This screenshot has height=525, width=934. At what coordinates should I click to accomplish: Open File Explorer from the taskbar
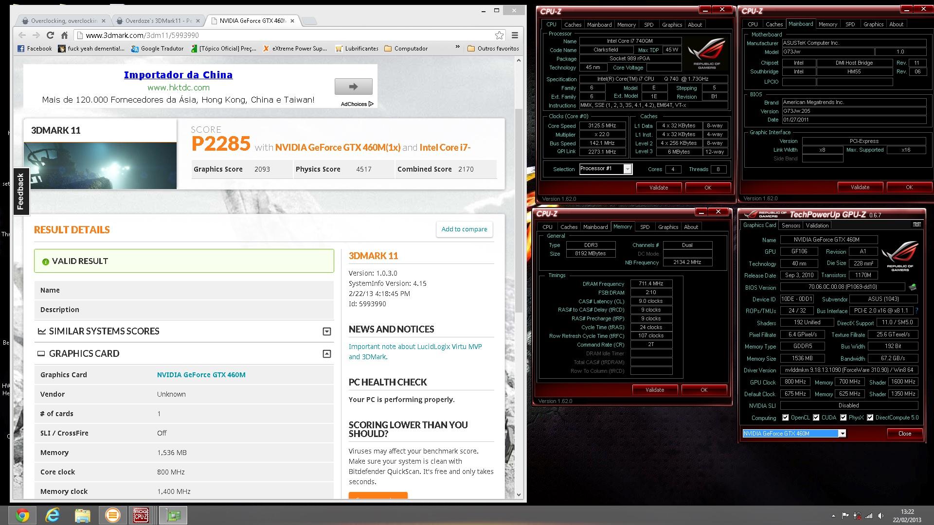(82, 515)
